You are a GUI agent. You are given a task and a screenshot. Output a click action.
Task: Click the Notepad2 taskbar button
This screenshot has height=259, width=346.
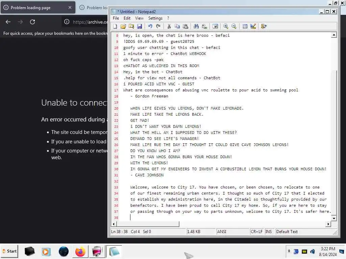click(114, 252)
